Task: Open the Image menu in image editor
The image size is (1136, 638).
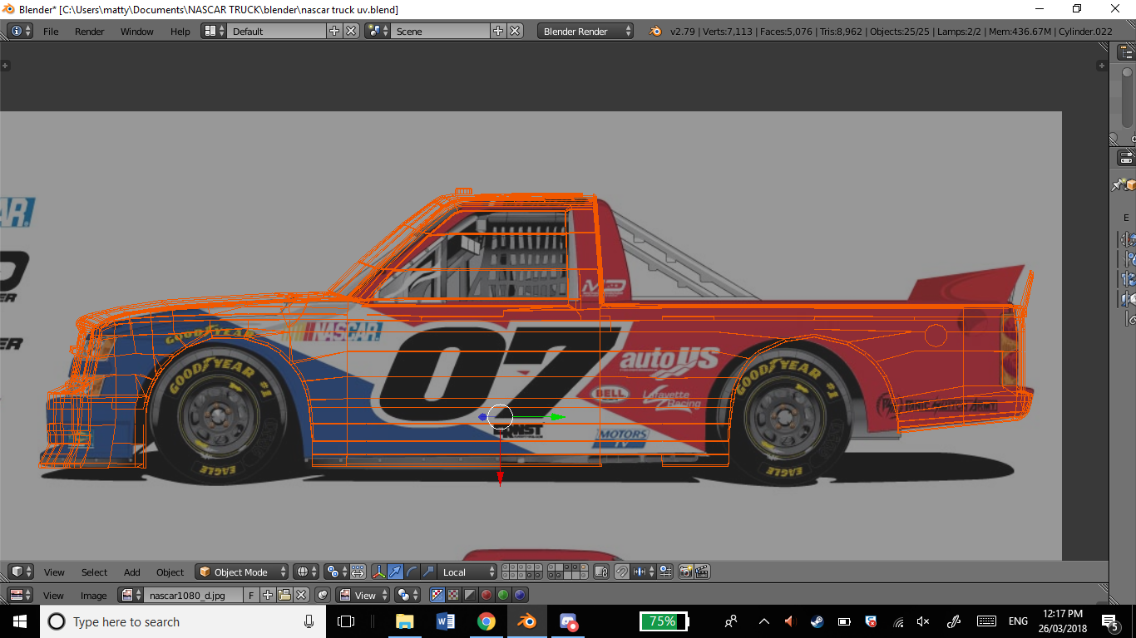Action: (x=93, y=595)
